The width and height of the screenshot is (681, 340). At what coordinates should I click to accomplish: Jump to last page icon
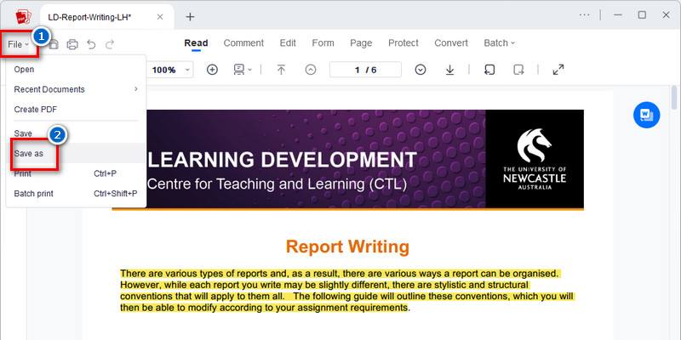click(449, 70)
